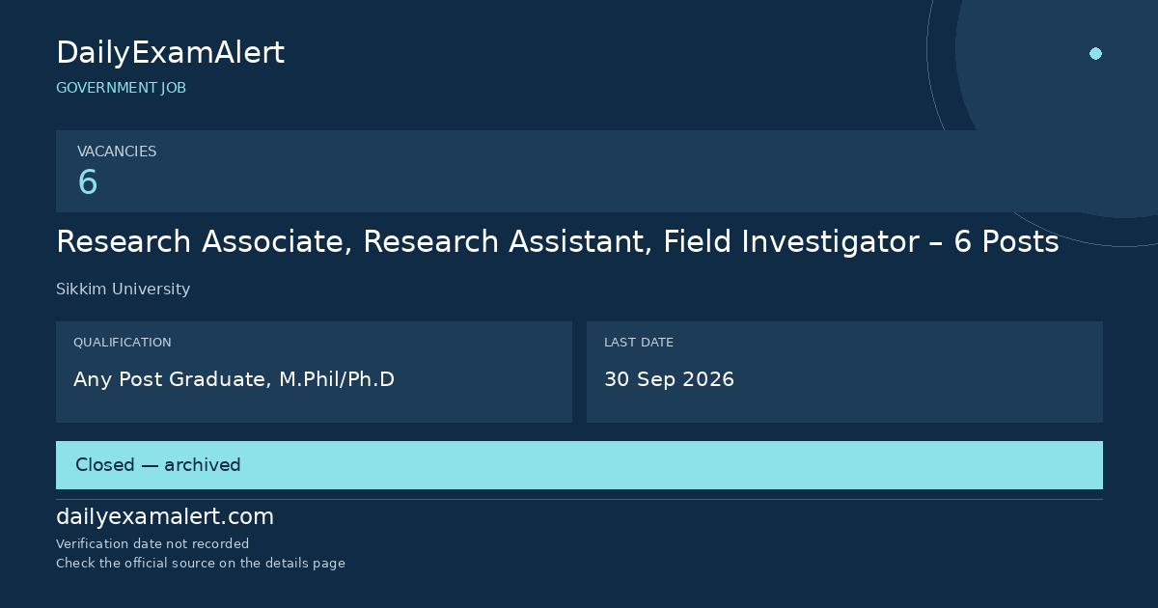Click the Closed — archived status banner
Image resolution: width=1158 pixels, height=608 pixels.
pos(579,465)
